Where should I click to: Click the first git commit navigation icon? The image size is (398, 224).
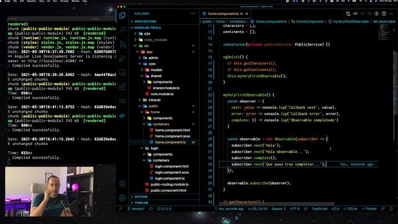[355, 14]
